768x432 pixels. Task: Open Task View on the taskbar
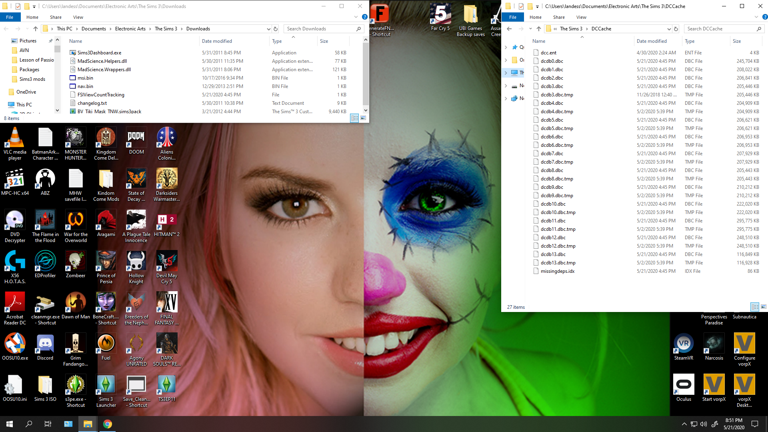click(48, 424)
